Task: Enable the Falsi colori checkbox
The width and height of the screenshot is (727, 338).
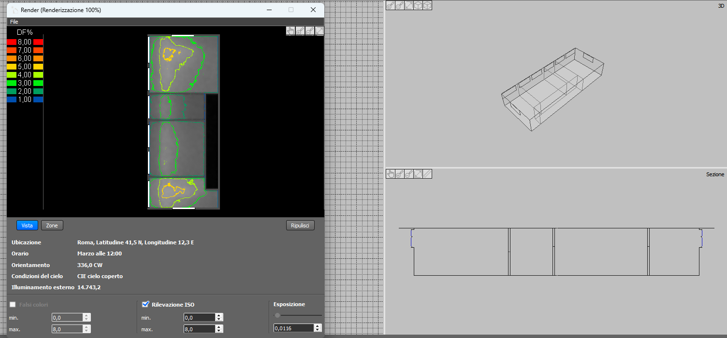Action: 13,305
